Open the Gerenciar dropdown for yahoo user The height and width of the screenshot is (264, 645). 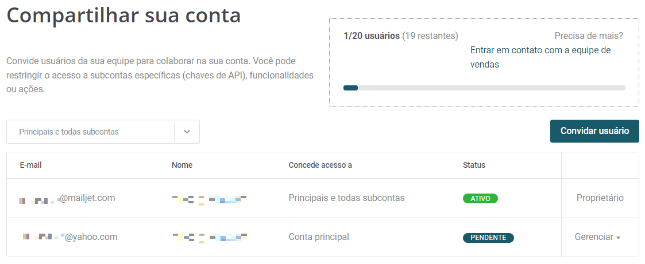pos(597,237)
